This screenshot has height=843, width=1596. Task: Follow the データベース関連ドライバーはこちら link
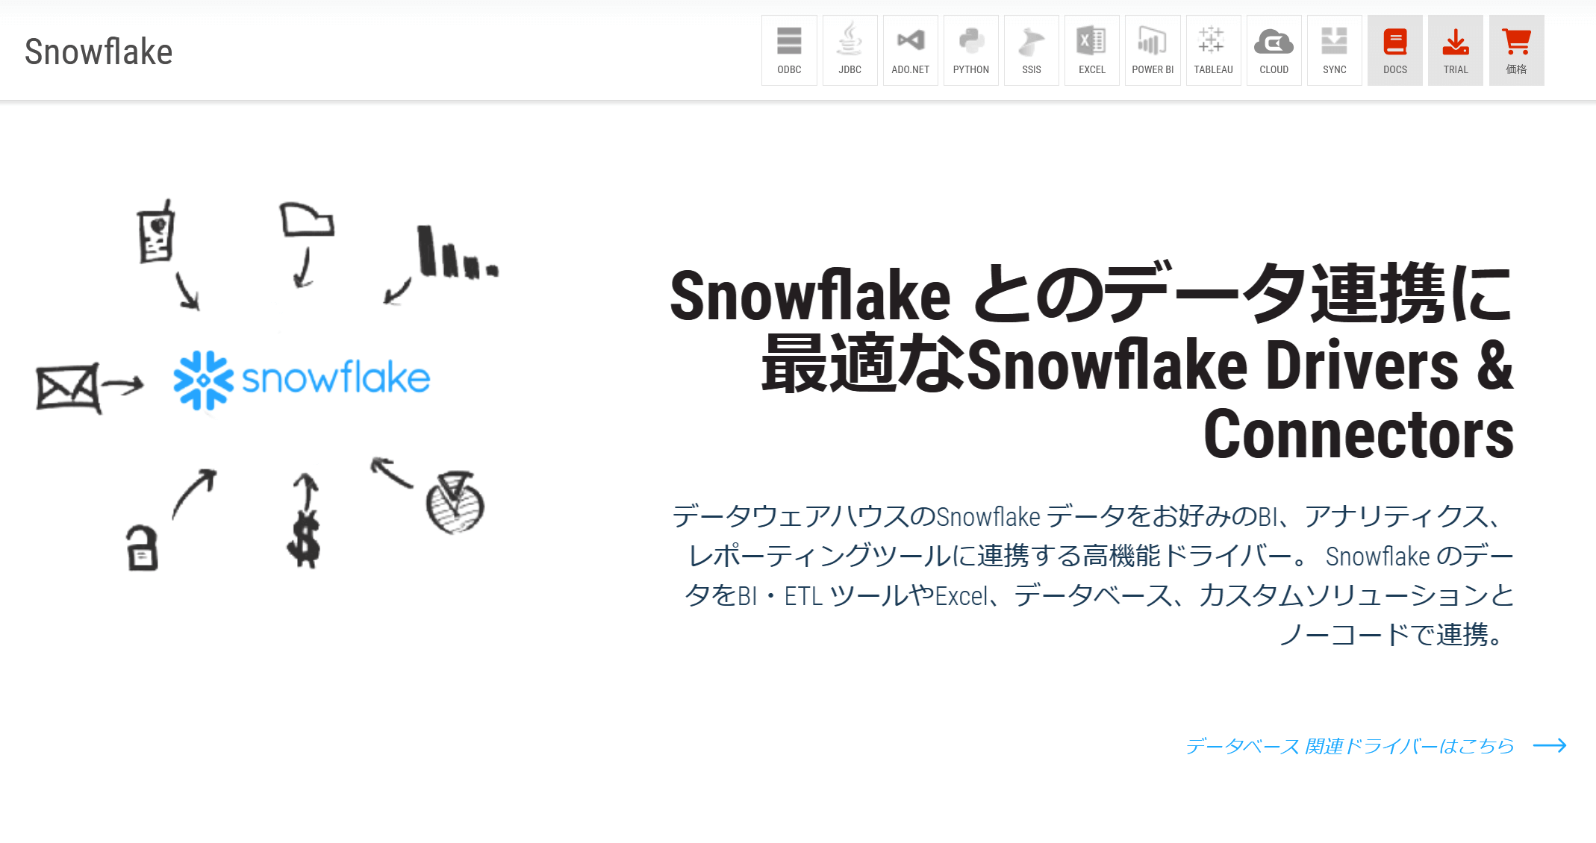click(x=1349, y=746)
